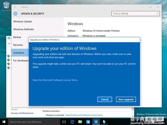Click the Find a setting search field
Image resolution: width=167 pixels, height=125 pixels.
click(136, 14)
